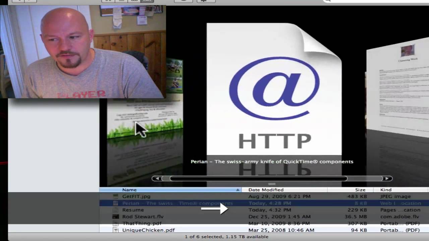
Task: Click the cover flow left scroll arrow
Action: point(157,178)
